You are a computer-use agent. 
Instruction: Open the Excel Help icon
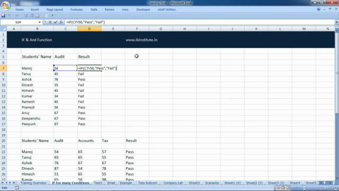click(319, 10)
